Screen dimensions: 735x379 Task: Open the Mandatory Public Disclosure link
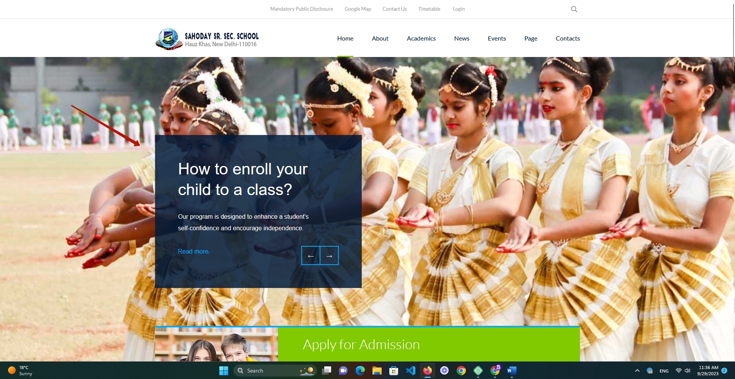pyautogui.click(x=301, y=9)
